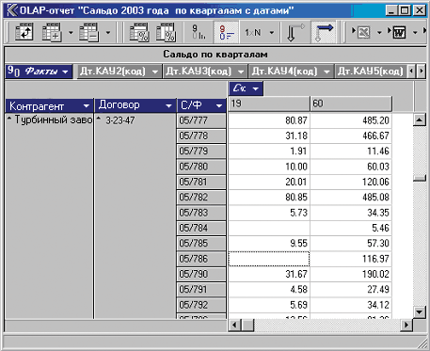This screenshot has width=430, height=351.
Task: Click the collapse table (minus) toolbar icon
Action: tap(88, 32)
